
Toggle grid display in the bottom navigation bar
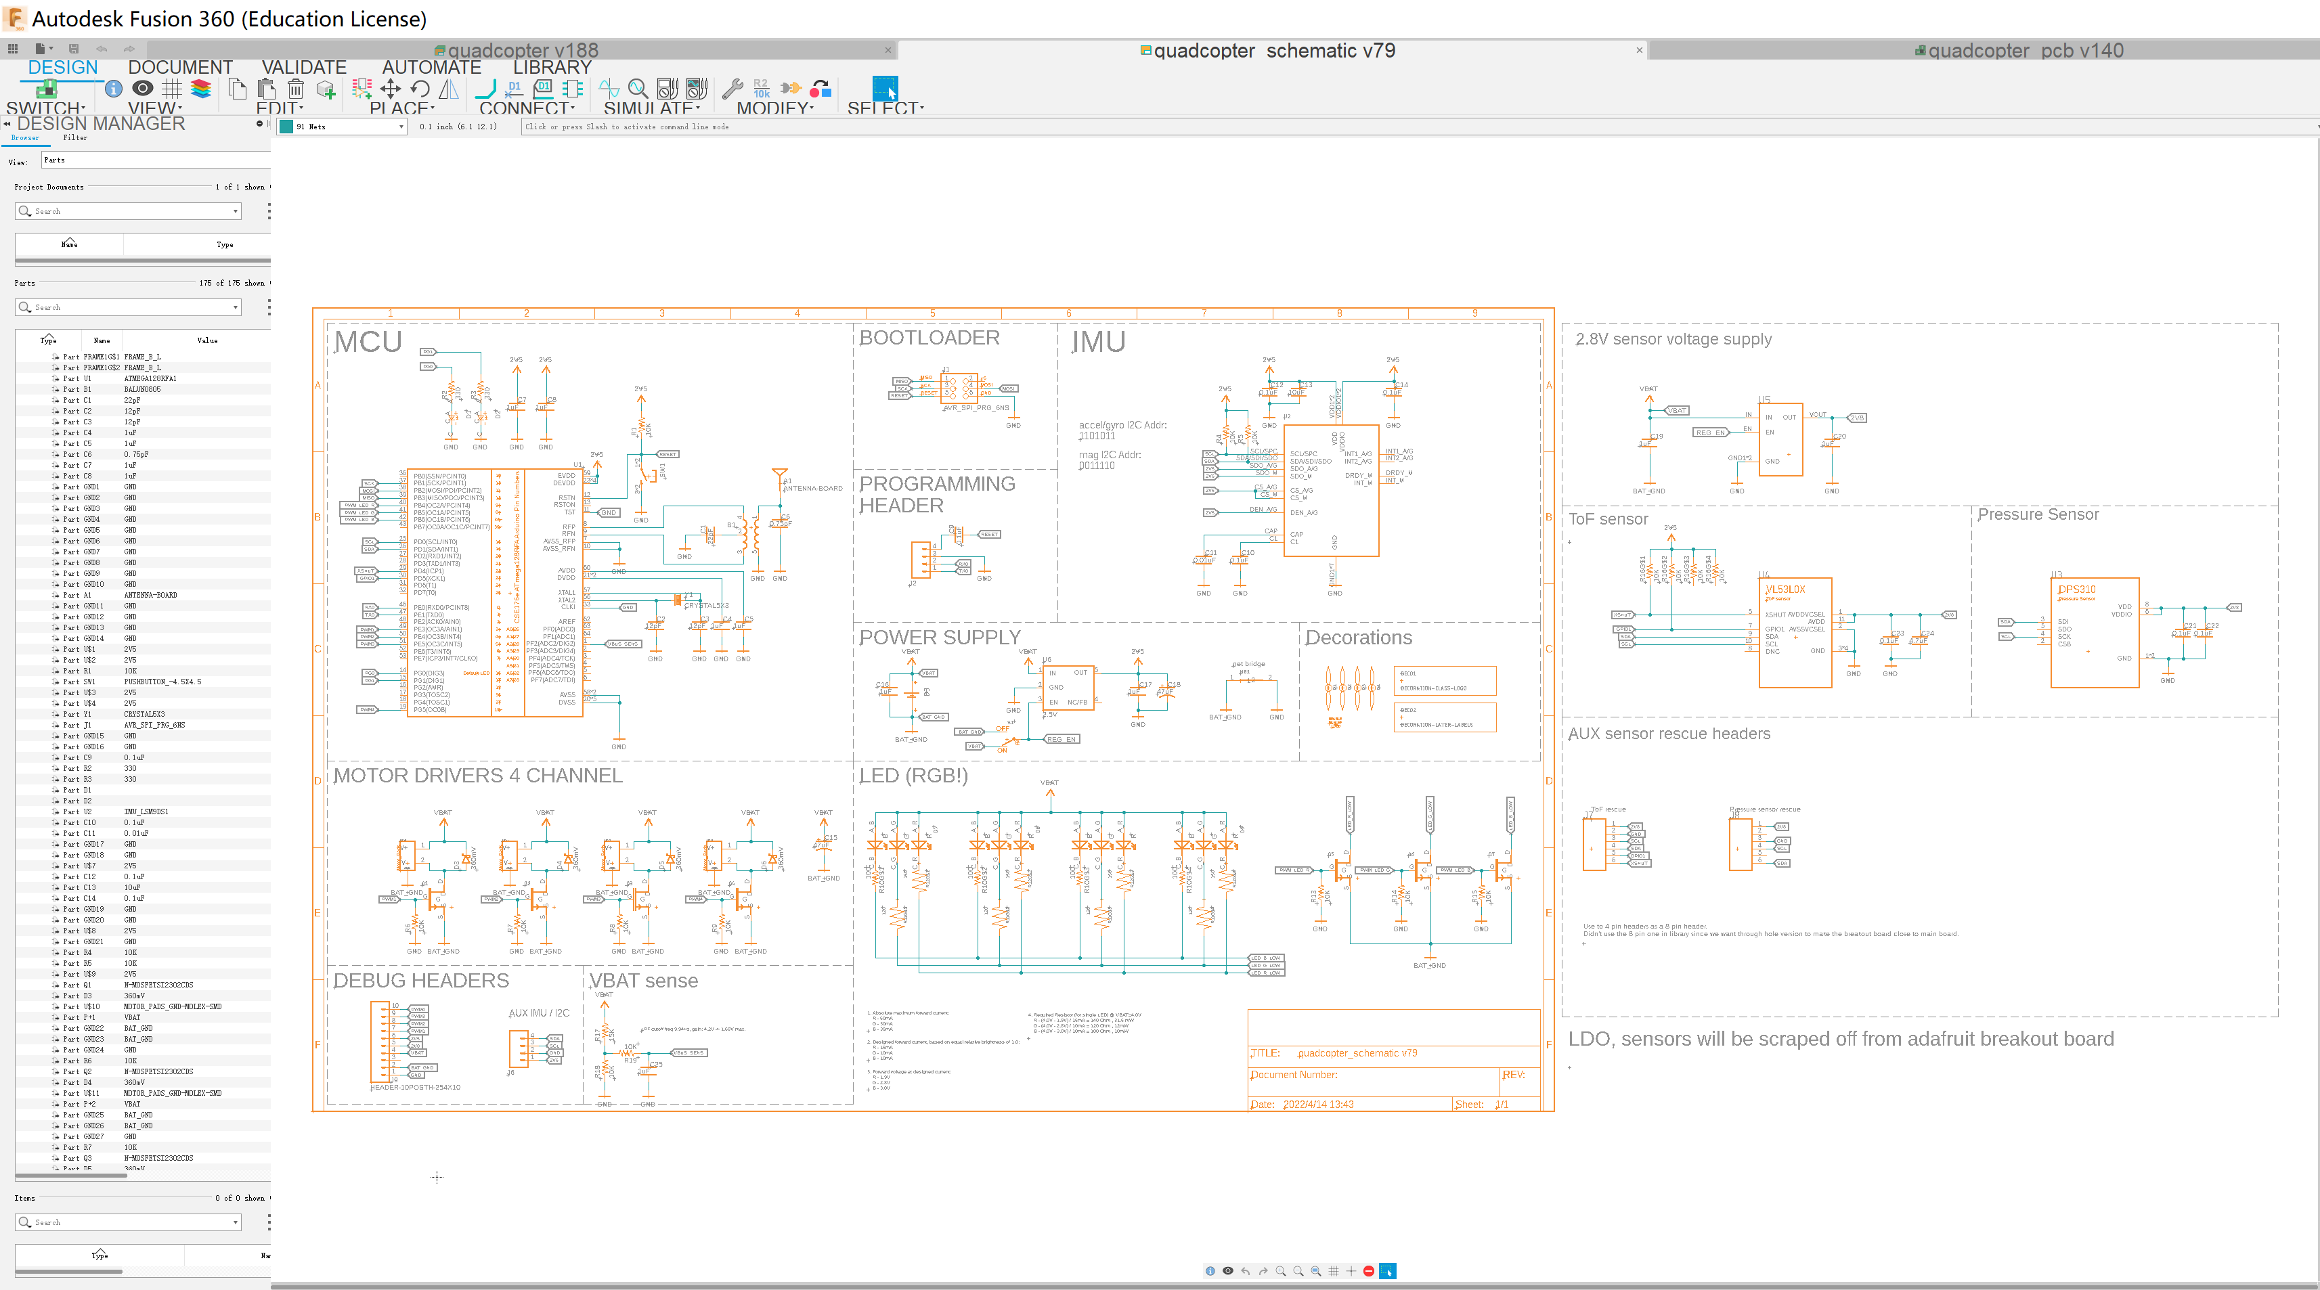coord(1334,1271)
